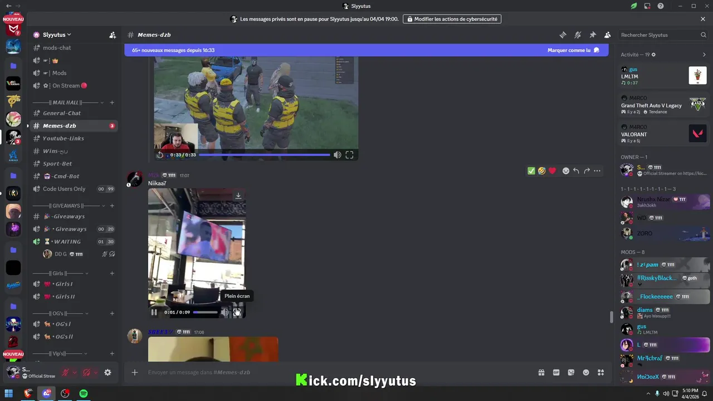Image resolution: width=713 pixels, height=401 pixels.
Task: Open Spotify from the Windows taskbar
Action: 84,394
